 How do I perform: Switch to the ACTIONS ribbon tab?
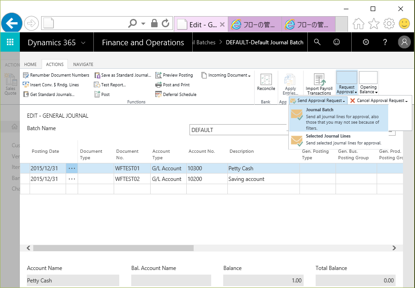click(x=55, y=64)
